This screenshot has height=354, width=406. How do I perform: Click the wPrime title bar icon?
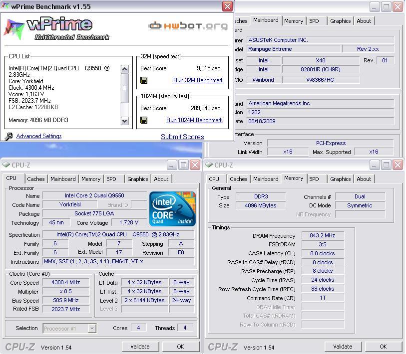(5, 6)
